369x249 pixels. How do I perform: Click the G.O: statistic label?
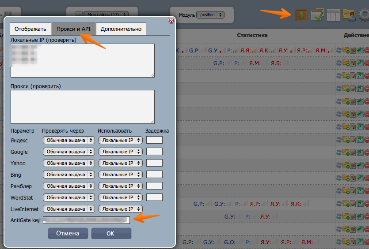tap(230, 242)
